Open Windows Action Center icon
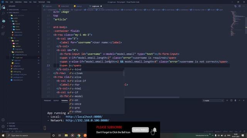This screenshot has height=138, width=247. click(x=243, y=135)
